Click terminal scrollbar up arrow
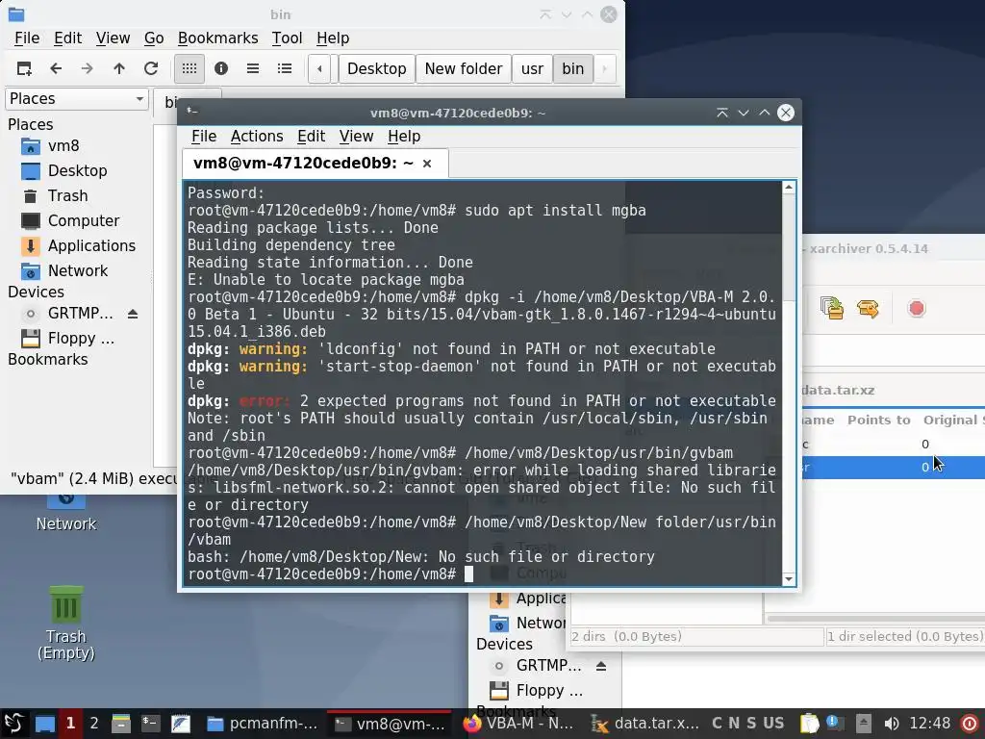The image size is (985, 739). (789, 188)
